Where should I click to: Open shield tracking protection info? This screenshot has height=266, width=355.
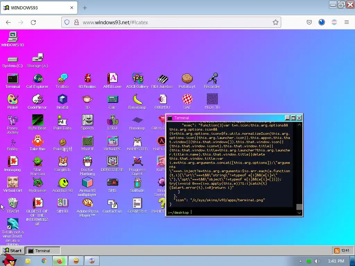pos(67,22)
